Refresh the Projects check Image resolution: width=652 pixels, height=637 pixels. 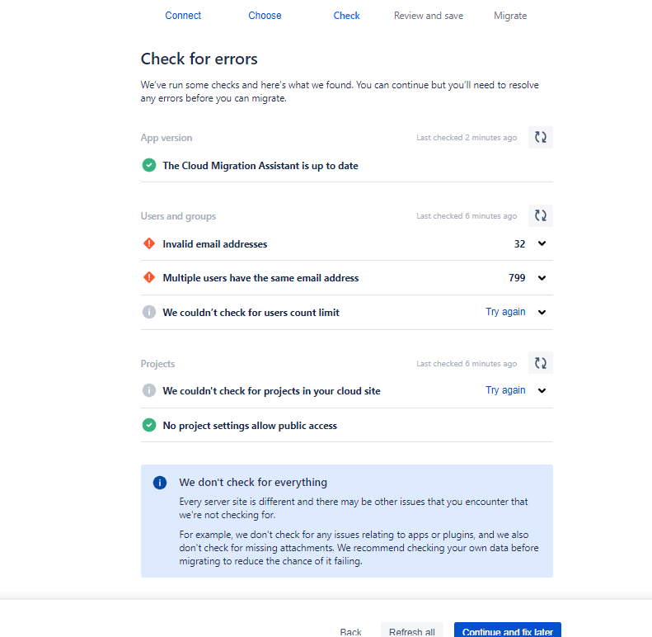pyautogui.click(x=541, y=363)
